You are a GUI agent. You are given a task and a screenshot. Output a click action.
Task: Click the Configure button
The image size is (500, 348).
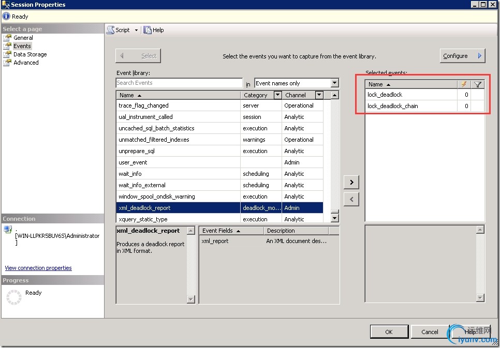(462, 56)
